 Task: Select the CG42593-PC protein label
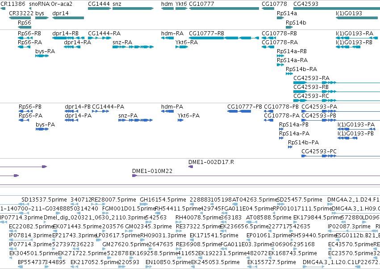[x=319, y=151]
